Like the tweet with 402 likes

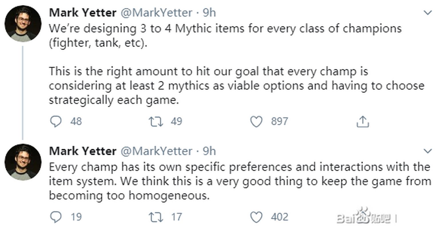(x=256, y=217)
